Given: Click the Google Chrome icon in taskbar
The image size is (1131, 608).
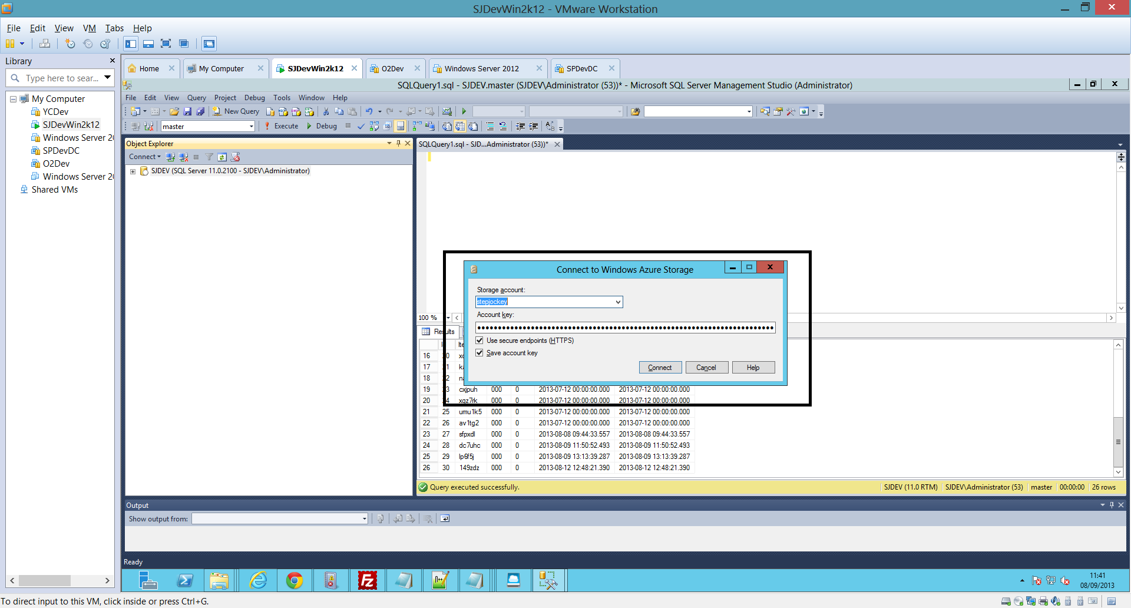Looking at the screenshot, I should (x=295, y=581).
